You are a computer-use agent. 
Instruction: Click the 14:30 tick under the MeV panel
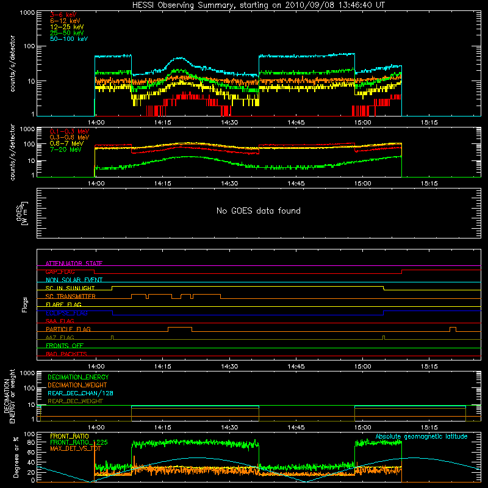point(229,184)
